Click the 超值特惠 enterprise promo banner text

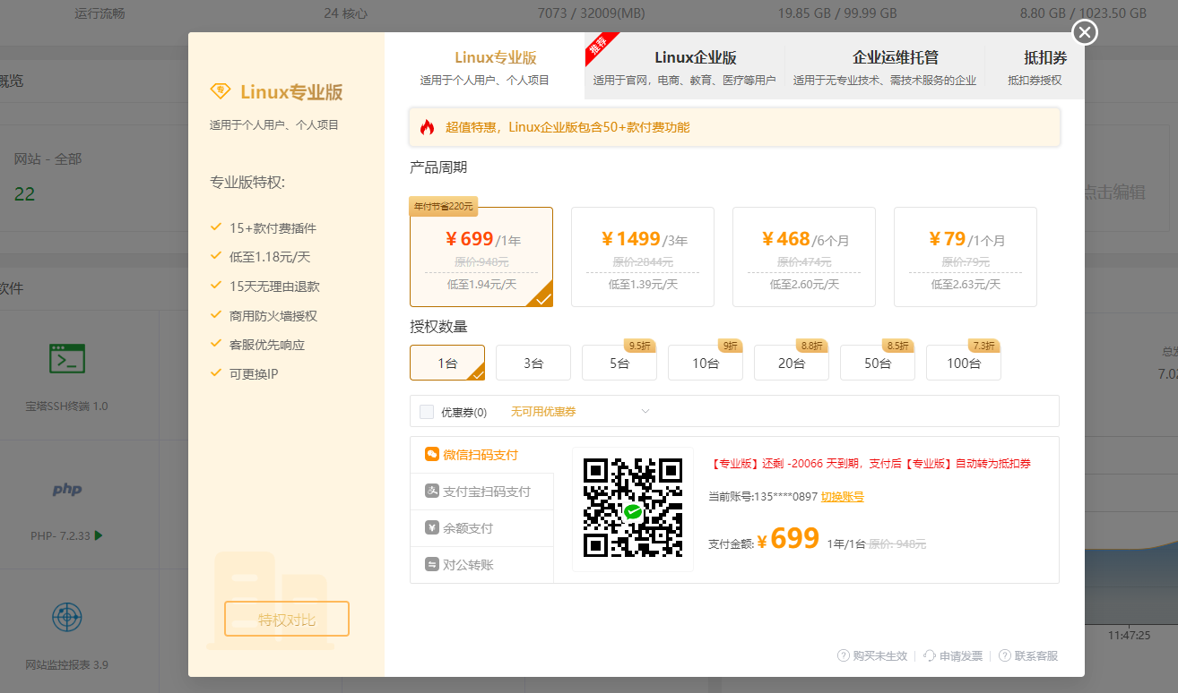pyautogui.click(x=567, y=127)
